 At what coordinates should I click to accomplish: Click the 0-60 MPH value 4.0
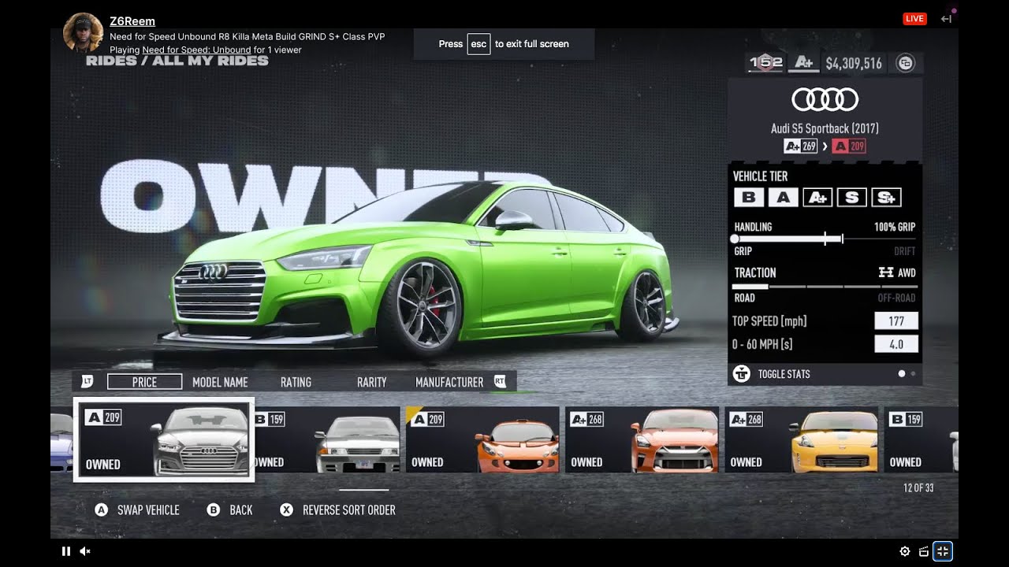click(896, 344)
